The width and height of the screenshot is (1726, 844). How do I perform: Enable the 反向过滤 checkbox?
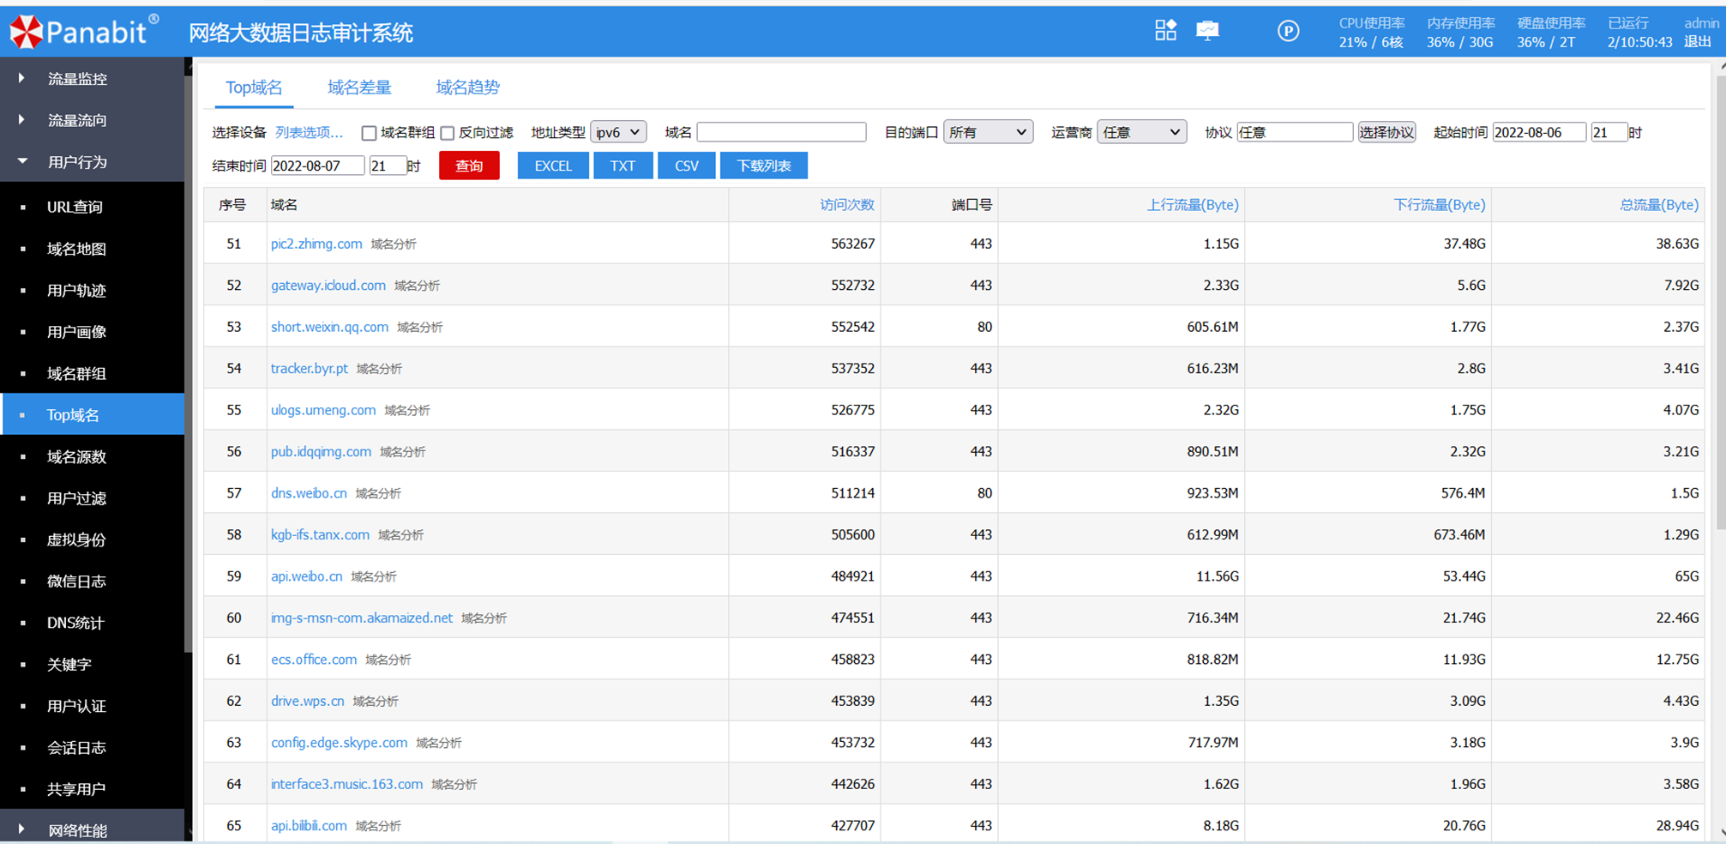point(448,133)
